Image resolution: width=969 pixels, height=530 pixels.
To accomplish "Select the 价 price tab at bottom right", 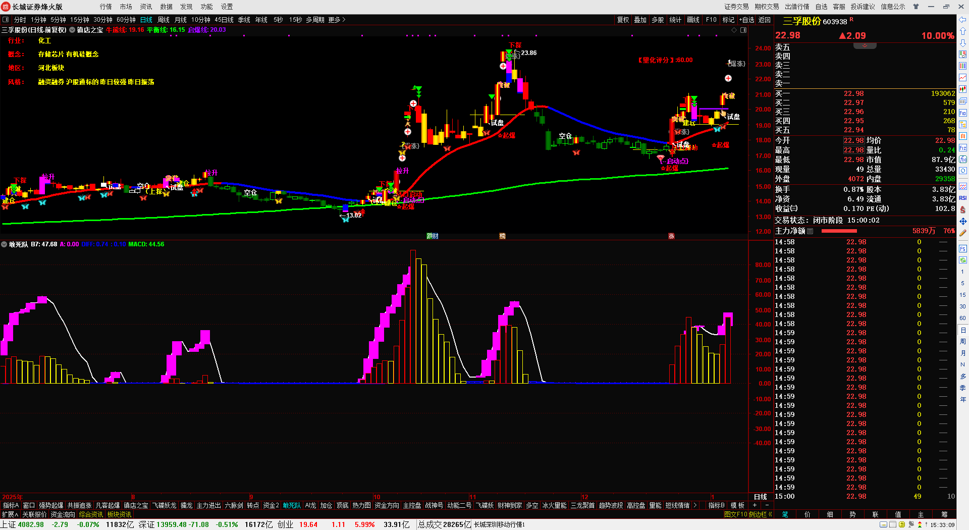I will tap(807, 514).
